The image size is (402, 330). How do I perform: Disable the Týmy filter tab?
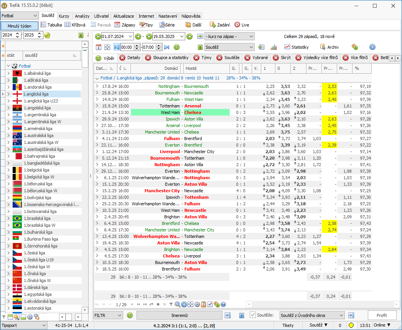196,58
